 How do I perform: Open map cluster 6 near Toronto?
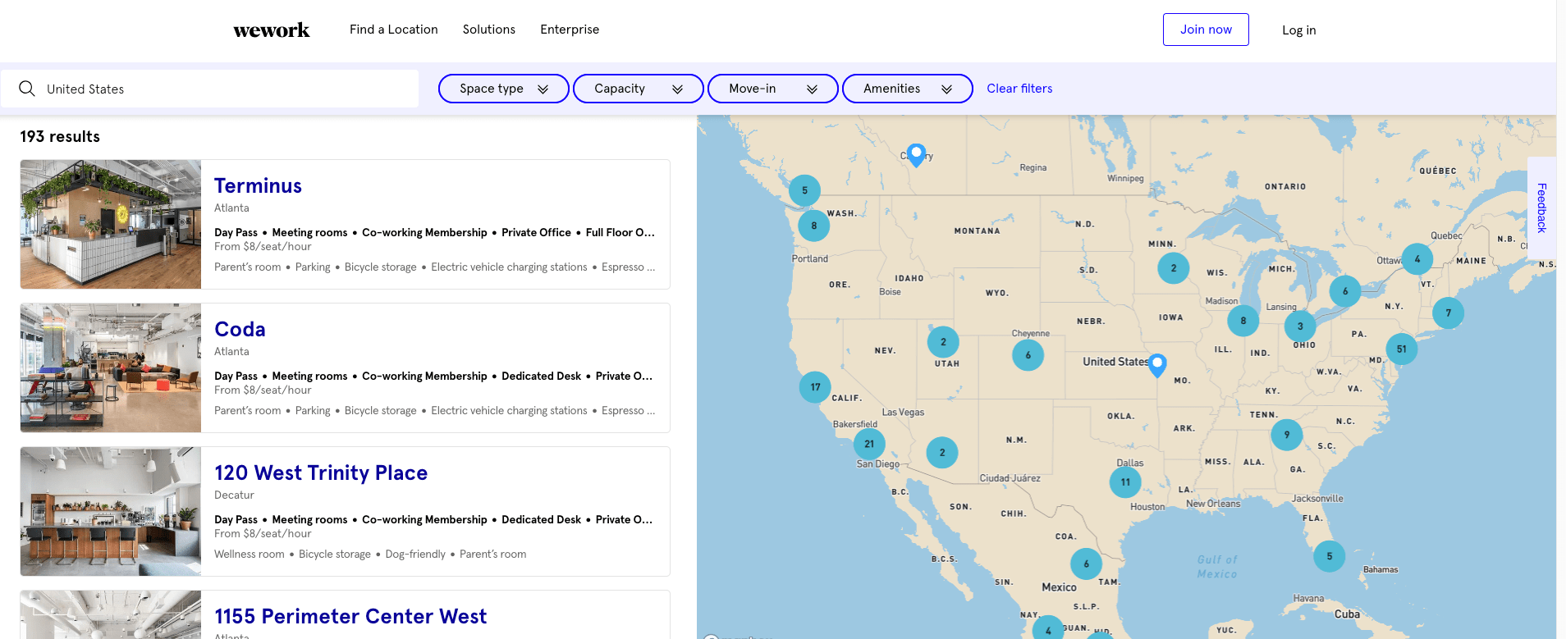tap(1345, 291)
